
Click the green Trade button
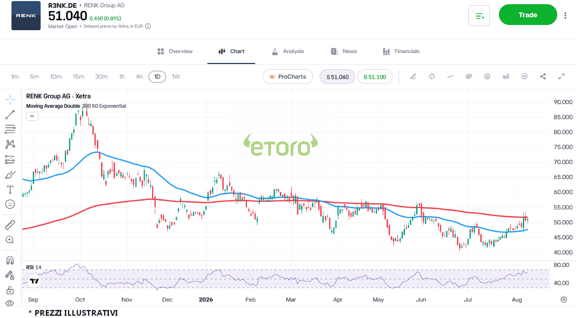[528, 15]
